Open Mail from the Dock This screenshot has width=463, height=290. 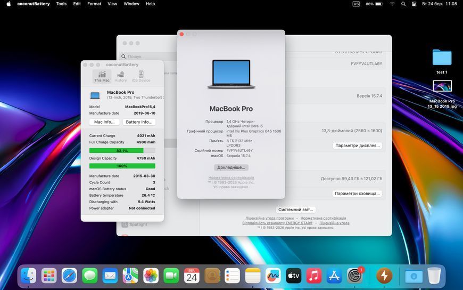[x=110, y=276]
